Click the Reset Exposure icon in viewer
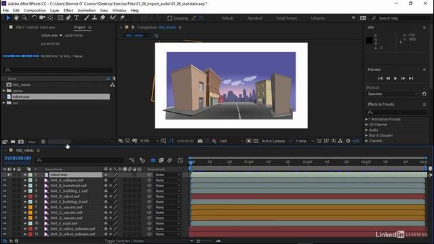The height and width of the screenshot is (244, 434). (x=348, y=141)
